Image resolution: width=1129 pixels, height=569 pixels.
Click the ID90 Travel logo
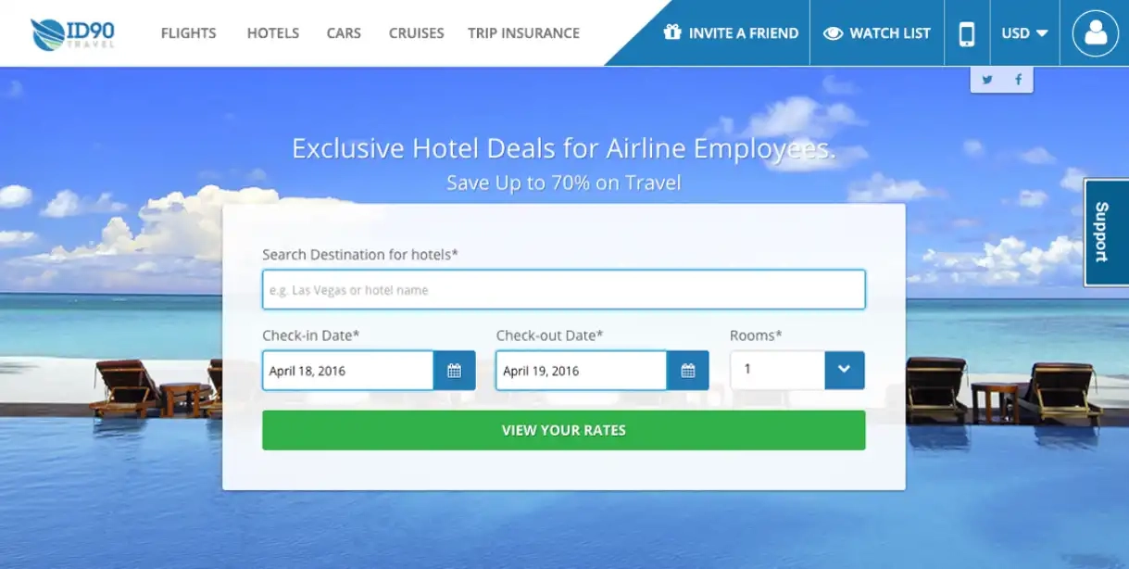(72, 33)
